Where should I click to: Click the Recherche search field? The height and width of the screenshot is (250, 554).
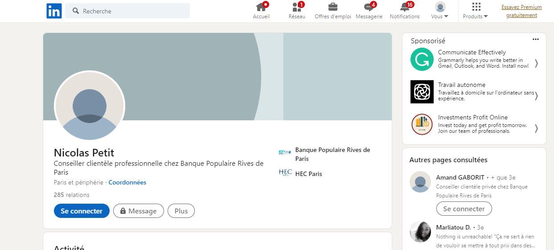(x=127, y=11)
